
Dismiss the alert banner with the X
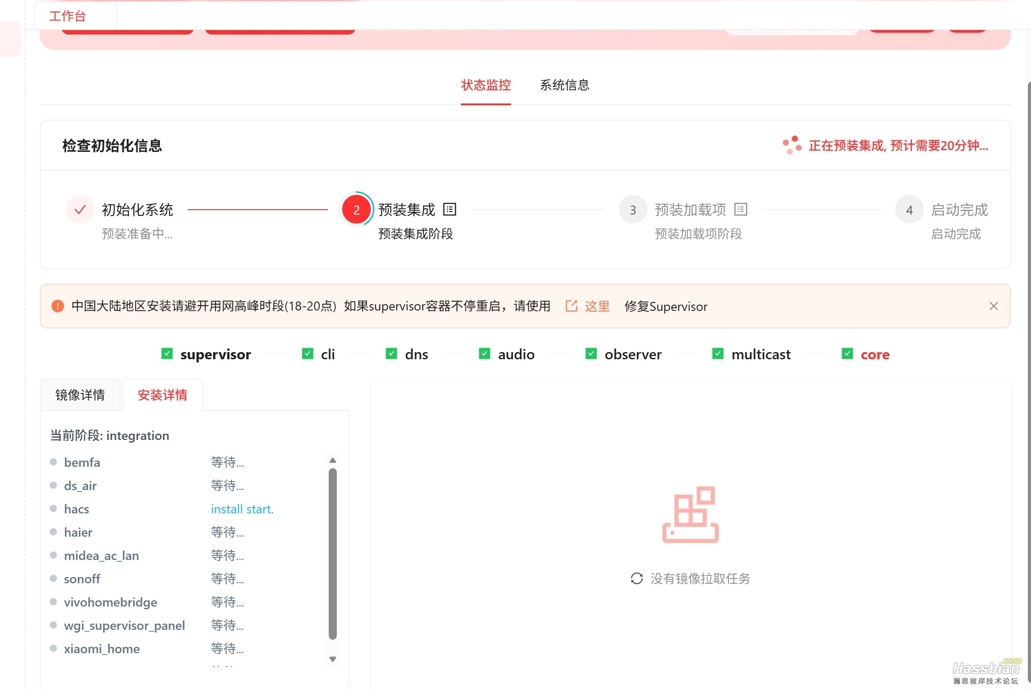994,306
